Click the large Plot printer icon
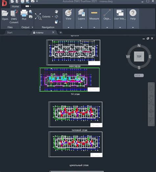 click(24, 13)
